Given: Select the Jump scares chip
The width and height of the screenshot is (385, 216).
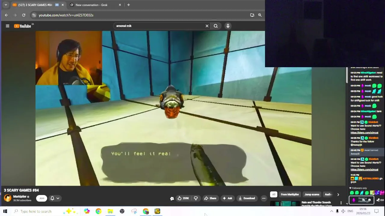Looking at the screenshot, I should point(312,194).
